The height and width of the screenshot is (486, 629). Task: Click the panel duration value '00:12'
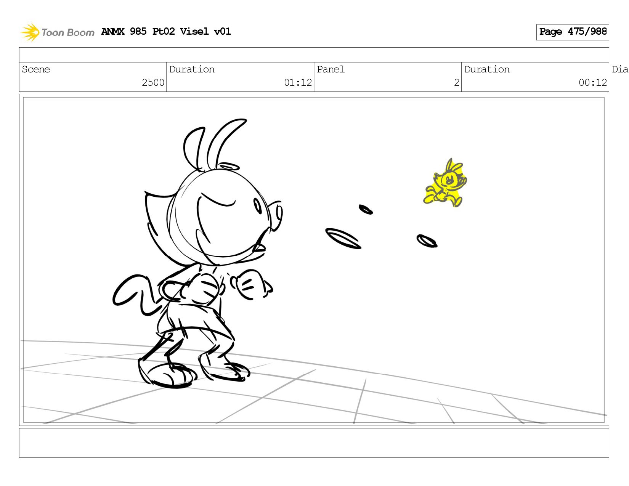593,83
